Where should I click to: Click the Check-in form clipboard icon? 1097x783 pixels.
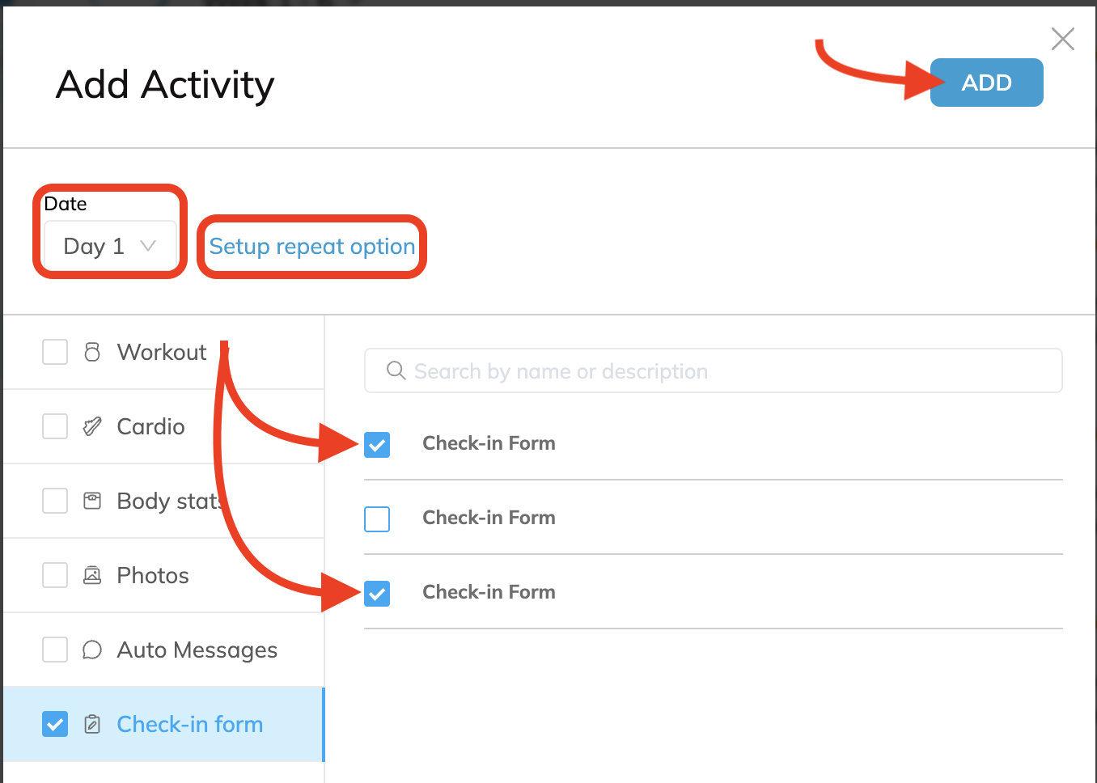[x=92, y=724]
